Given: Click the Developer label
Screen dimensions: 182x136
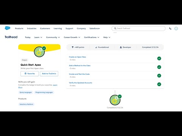Looking at the screenshot, I should (x=127, y=47).
